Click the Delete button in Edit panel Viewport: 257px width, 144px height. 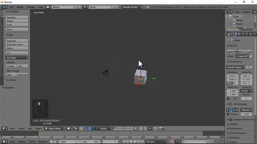point(17,48)
